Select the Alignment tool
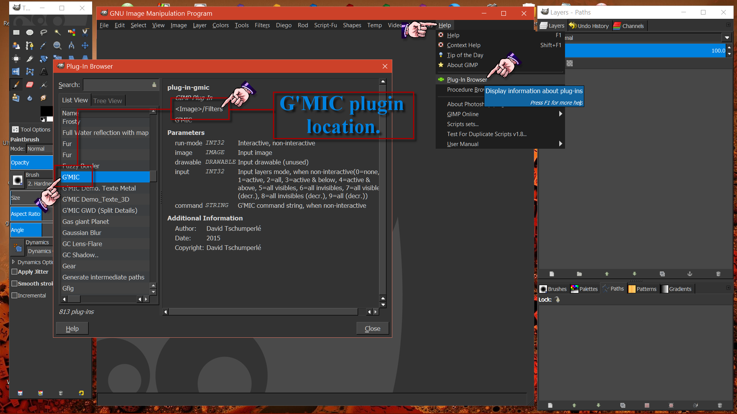Image resolution: width=737 pixels, height=414 pixels. (16, 59)
